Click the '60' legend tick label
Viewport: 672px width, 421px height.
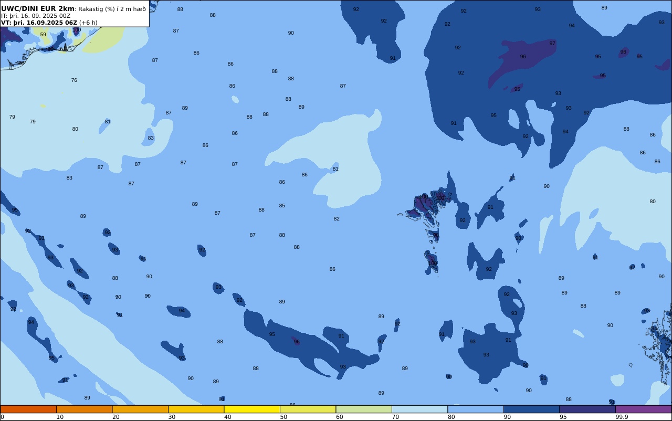tap(339, 417)
